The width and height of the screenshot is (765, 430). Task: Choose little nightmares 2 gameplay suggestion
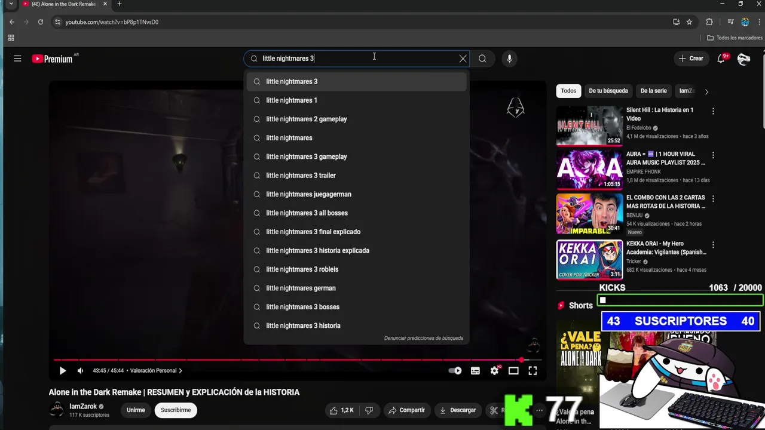[356, 119]
